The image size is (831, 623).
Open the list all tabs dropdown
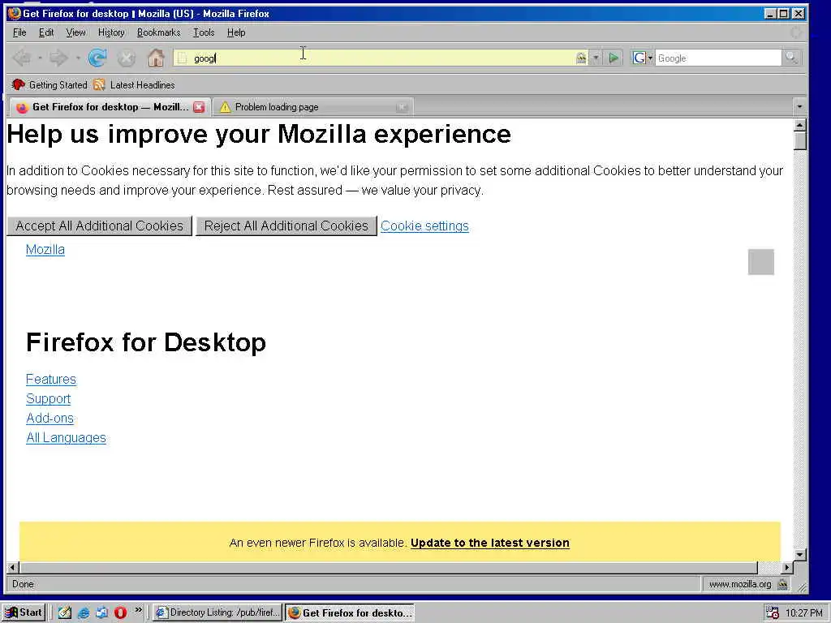pyautogui.click(x=799, y=107)
